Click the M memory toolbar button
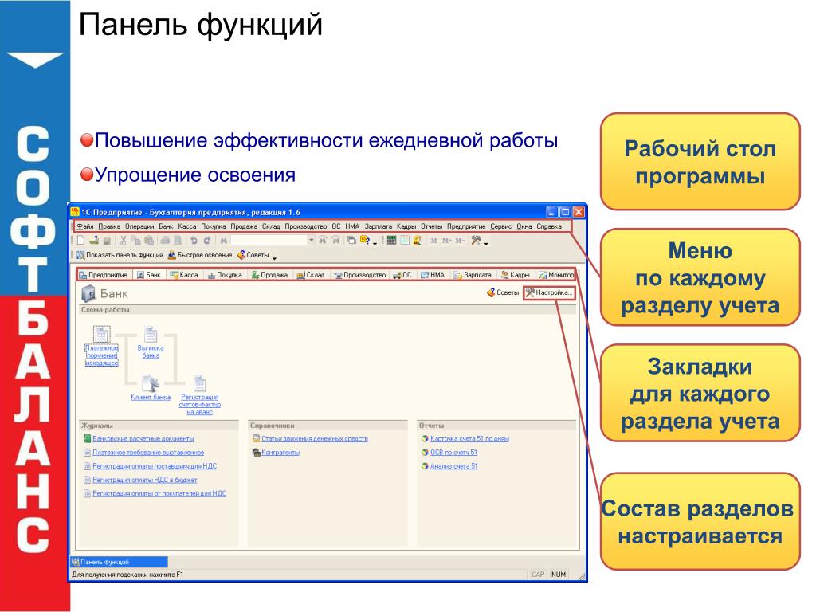The image size is (816, 612). coord(433,241)
